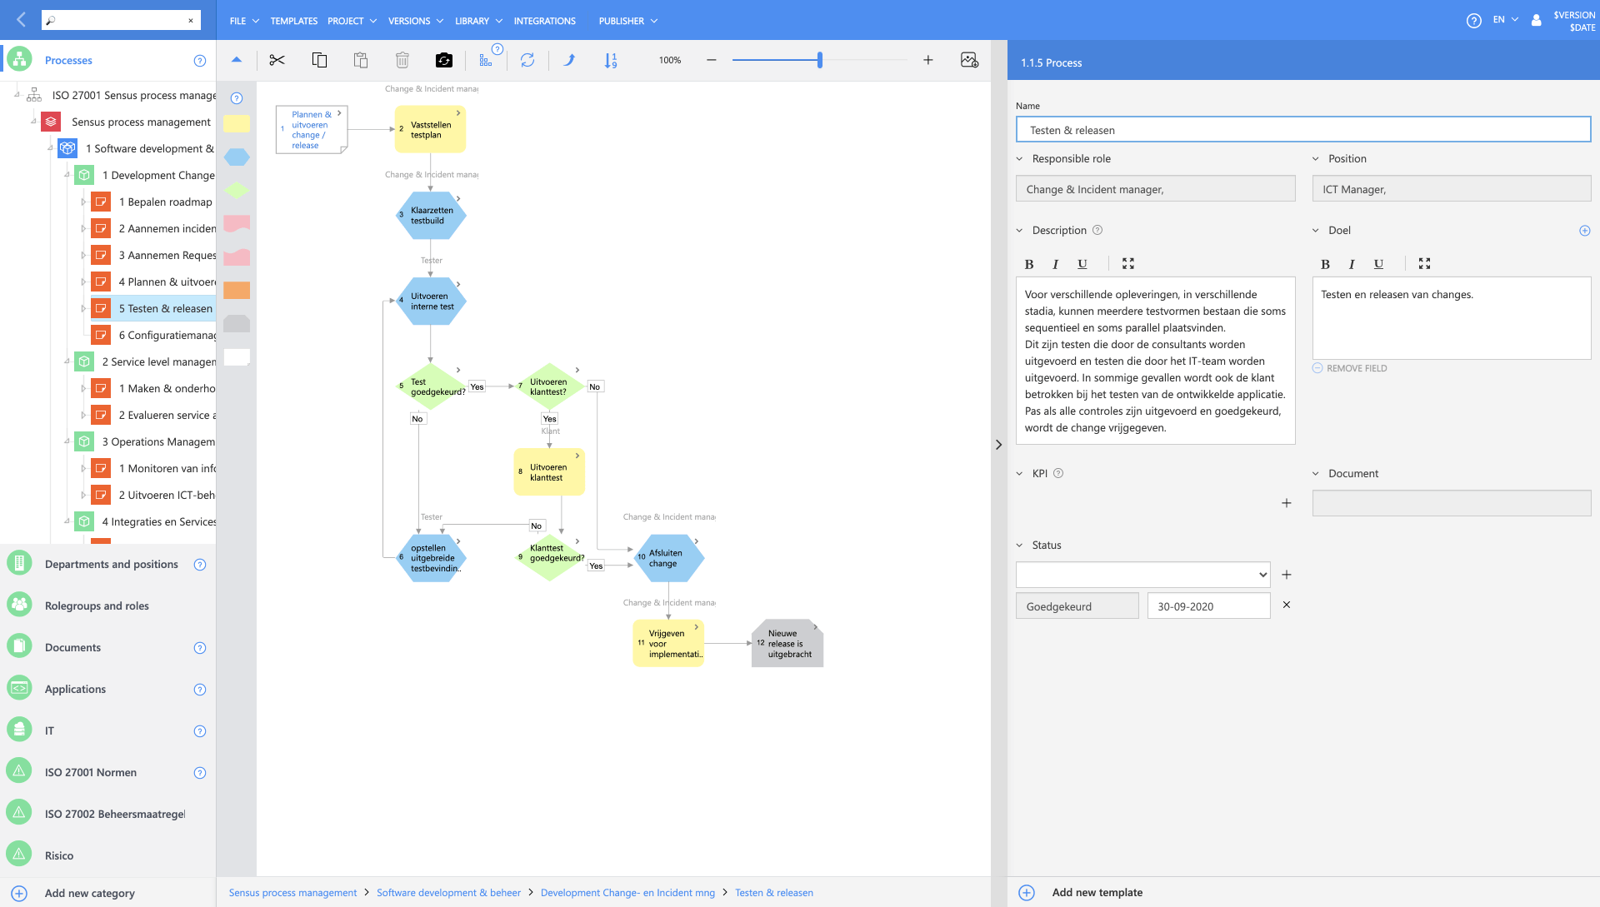Click the back arrow in top-left corner
Screen dimensions: 1600x907
click(x=21, y=19)
